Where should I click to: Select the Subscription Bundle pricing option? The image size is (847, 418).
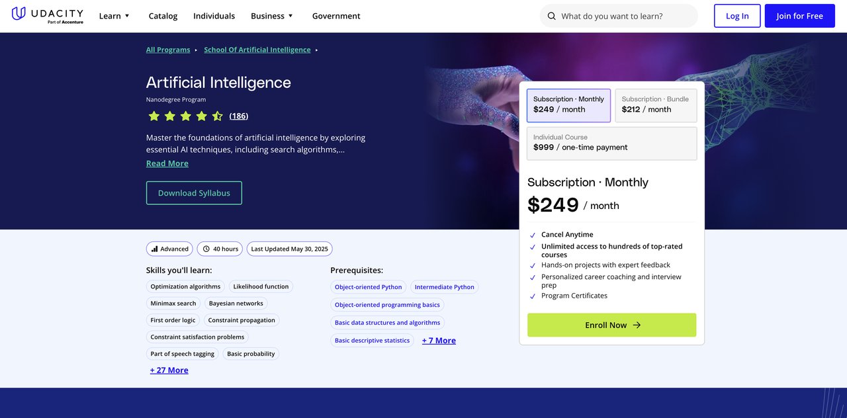[656, 105]
